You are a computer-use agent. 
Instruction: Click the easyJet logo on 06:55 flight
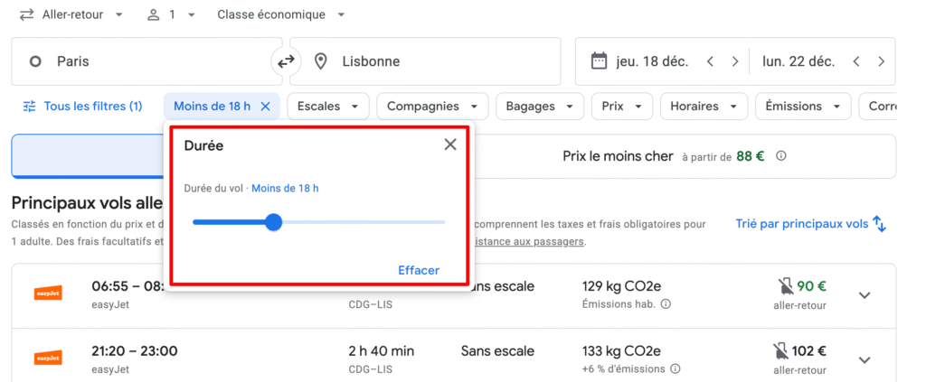tap(48, 293)
